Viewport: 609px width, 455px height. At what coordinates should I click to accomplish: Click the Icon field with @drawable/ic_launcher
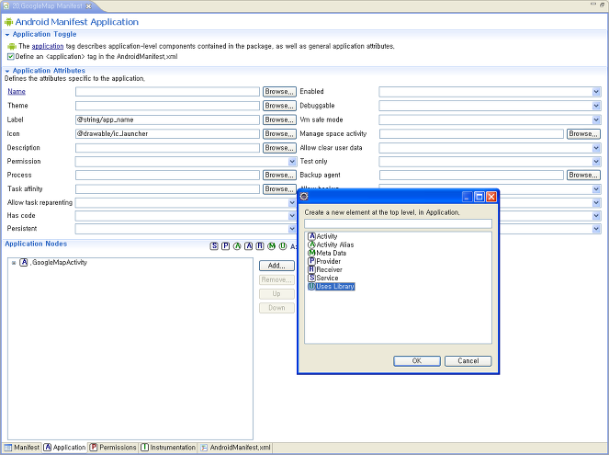point(167,133)
